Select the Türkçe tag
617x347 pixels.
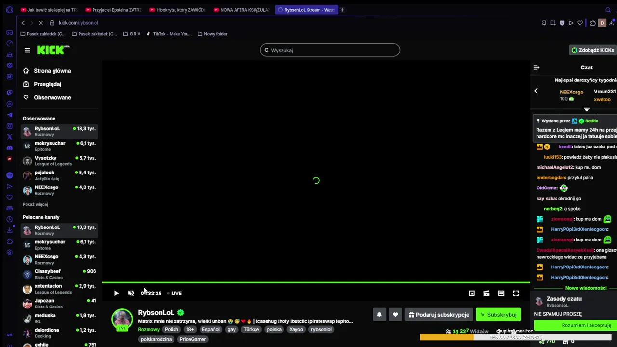point(251,330)
